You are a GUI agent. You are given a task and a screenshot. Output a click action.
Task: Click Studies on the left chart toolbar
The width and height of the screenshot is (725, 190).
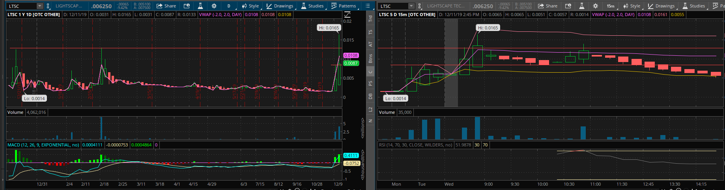(312, 6)
